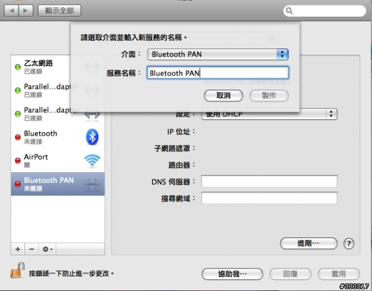This screenshot has height=291, width=372.
Task: Click into the DNS 伺服器 field
Action: 269,181
